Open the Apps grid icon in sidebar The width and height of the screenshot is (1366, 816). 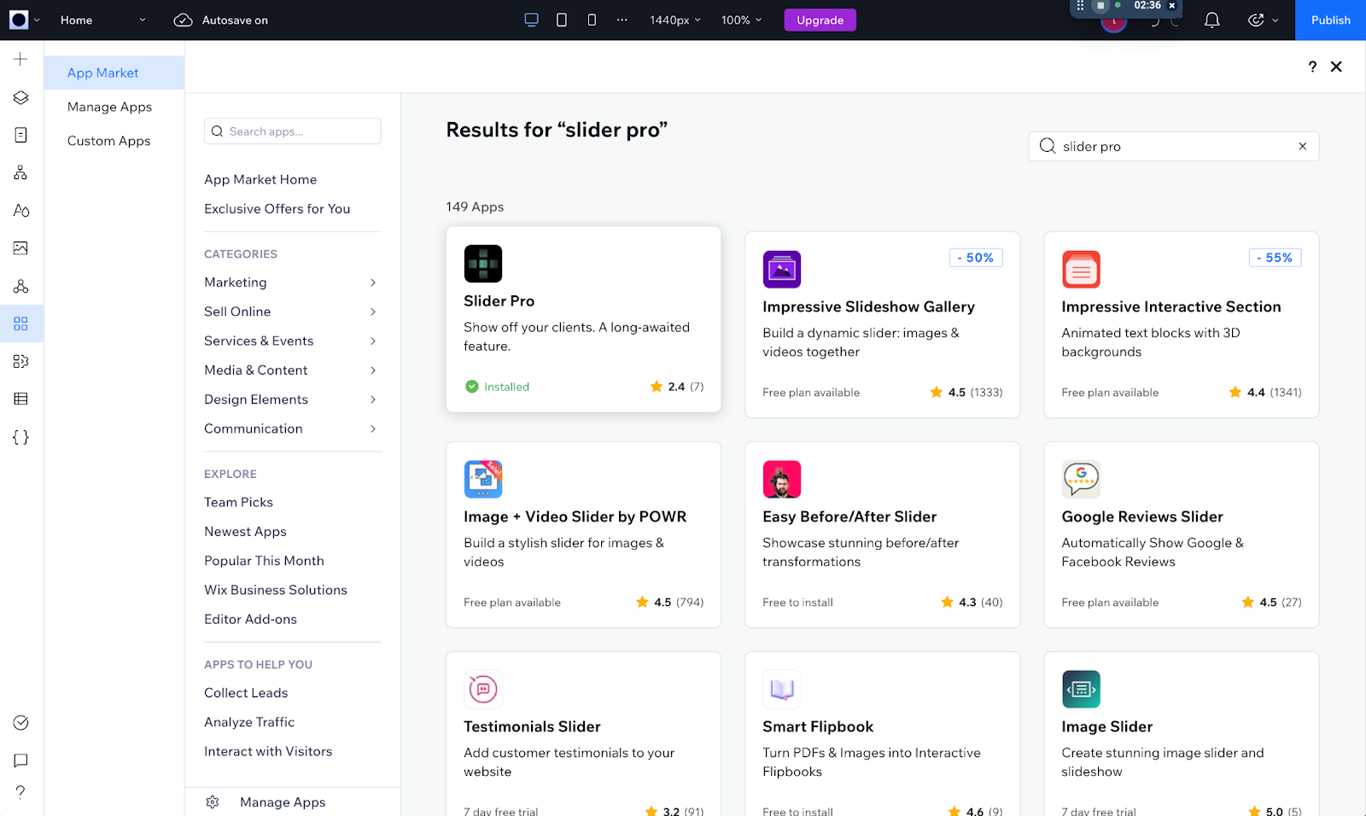tap(20, 323)
